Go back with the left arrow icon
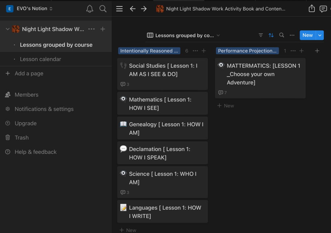Viewport: 331px width, 233px height. pos(133,9)
